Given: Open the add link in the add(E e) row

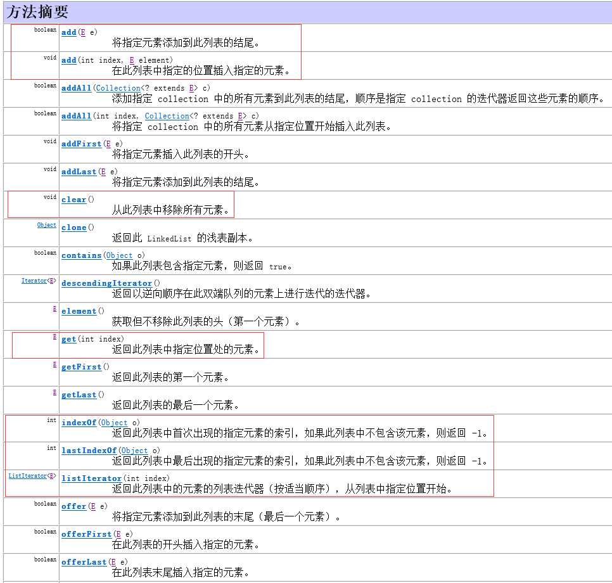Looking at the screenshot, I should tap(68, 32).
